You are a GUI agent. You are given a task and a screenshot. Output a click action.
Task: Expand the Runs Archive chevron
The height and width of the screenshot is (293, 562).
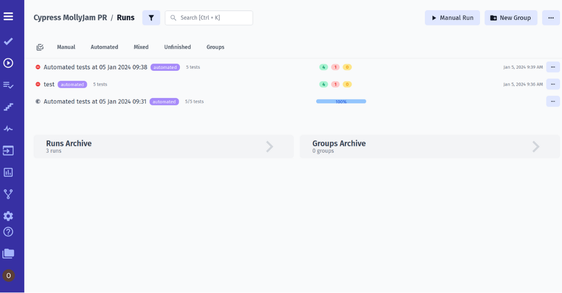pyautogui.click(x=269, y=146)
